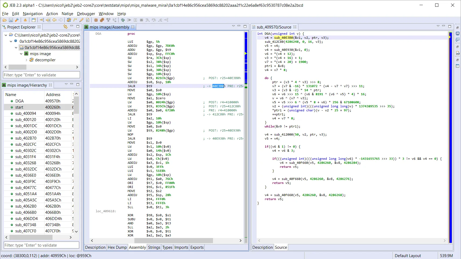Select the start function in the Hierarchy panel
This screenshot has height=259, width=461.
click(19, 107)
